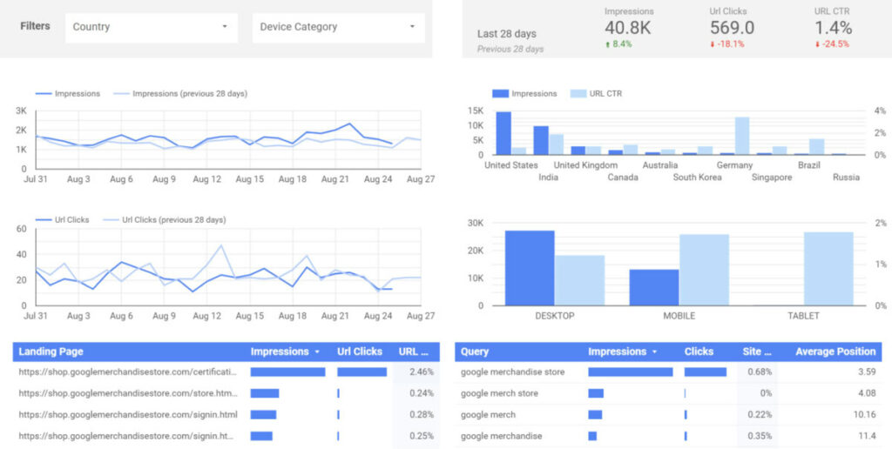The width and height of the screenshot is (892, 449).
Task: Click the MOBILE impressions bar
Action: 653,287
